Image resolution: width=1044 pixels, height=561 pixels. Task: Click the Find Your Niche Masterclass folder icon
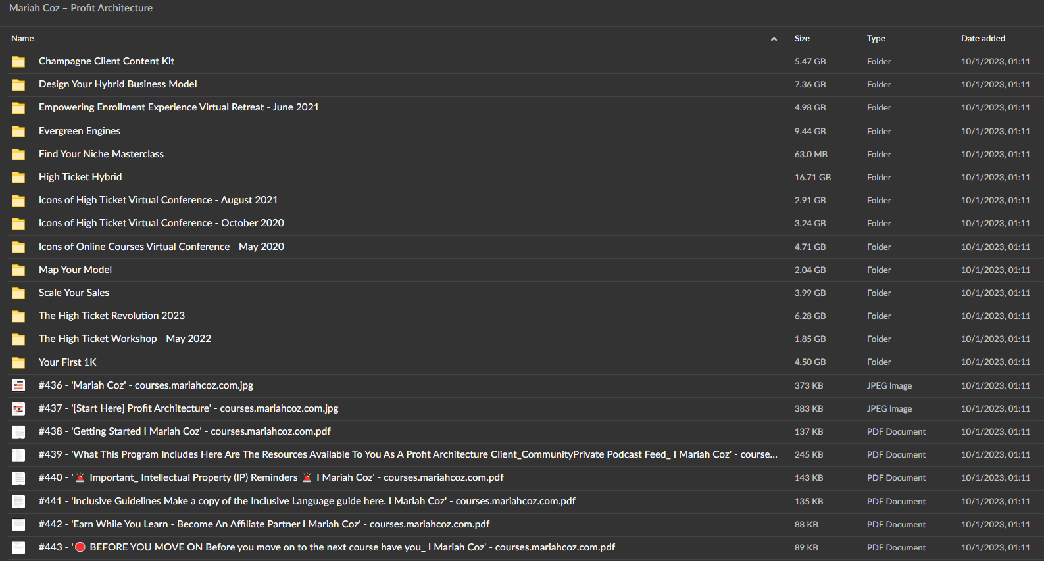click(18, 155)
